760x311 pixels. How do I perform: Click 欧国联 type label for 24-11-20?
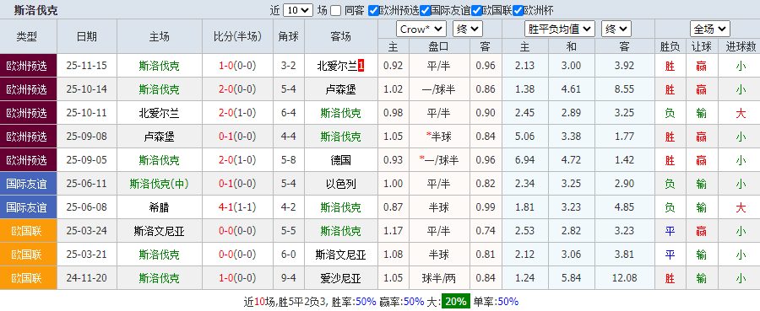[27, 278]
